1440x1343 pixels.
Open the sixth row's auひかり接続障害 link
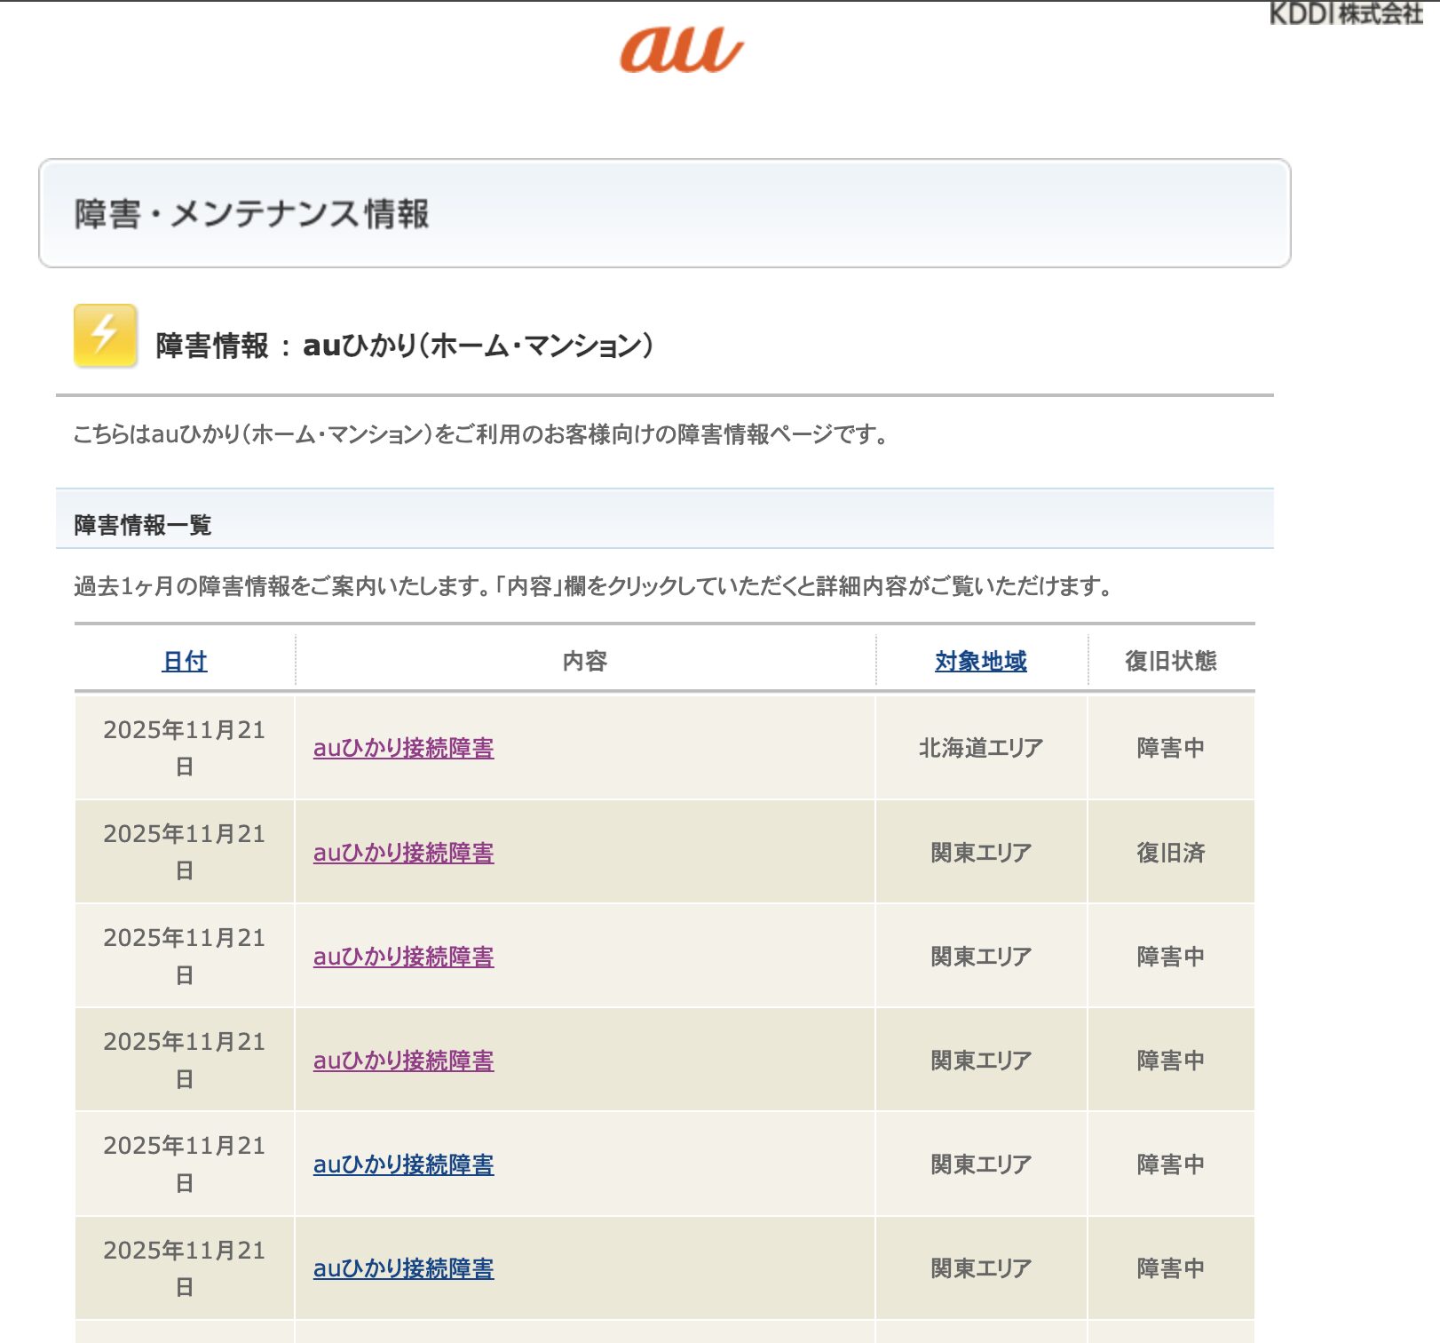click(403, 1268)
